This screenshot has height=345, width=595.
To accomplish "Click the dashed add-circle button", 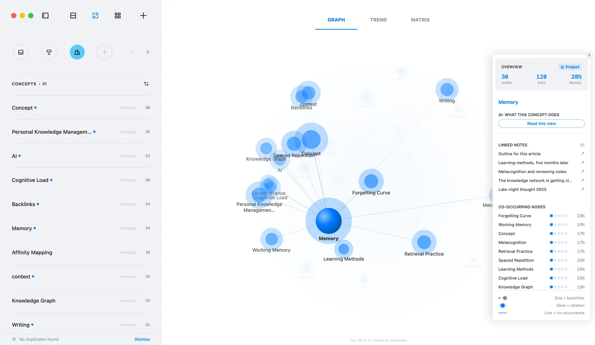I will coord(105,52).
